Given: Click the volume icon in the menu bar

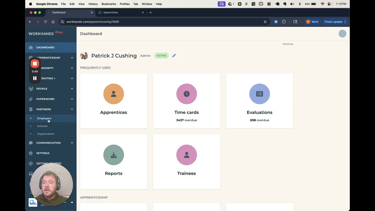Looking at the screenshot, I should tap(292, 4).
